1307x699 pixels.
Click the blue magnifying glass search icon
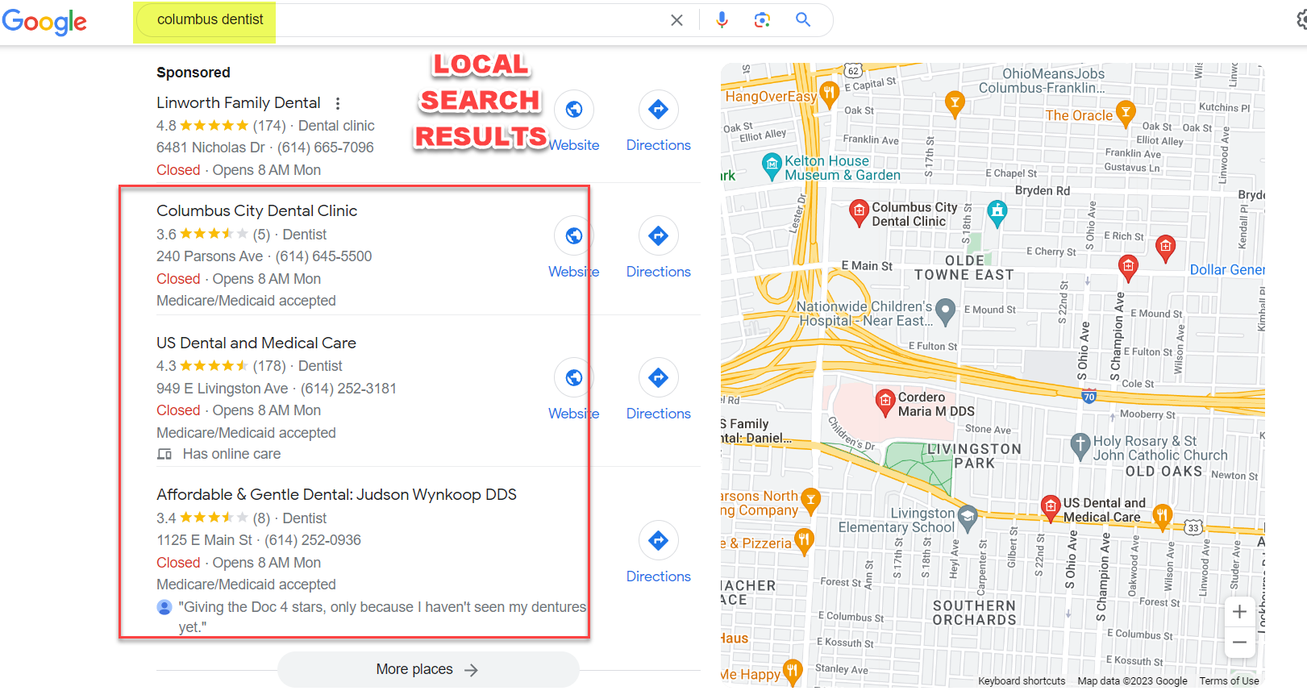click(x=803, y=20)
